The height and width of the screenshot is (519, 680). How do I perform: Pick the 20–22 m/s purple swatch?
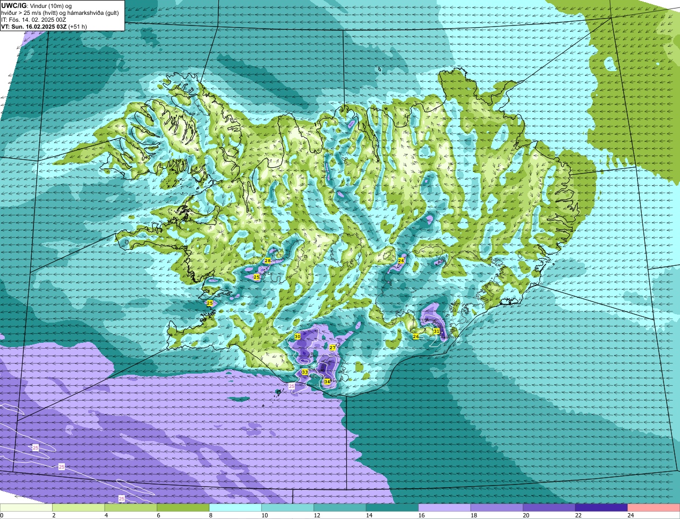click(x=549, y=507)
